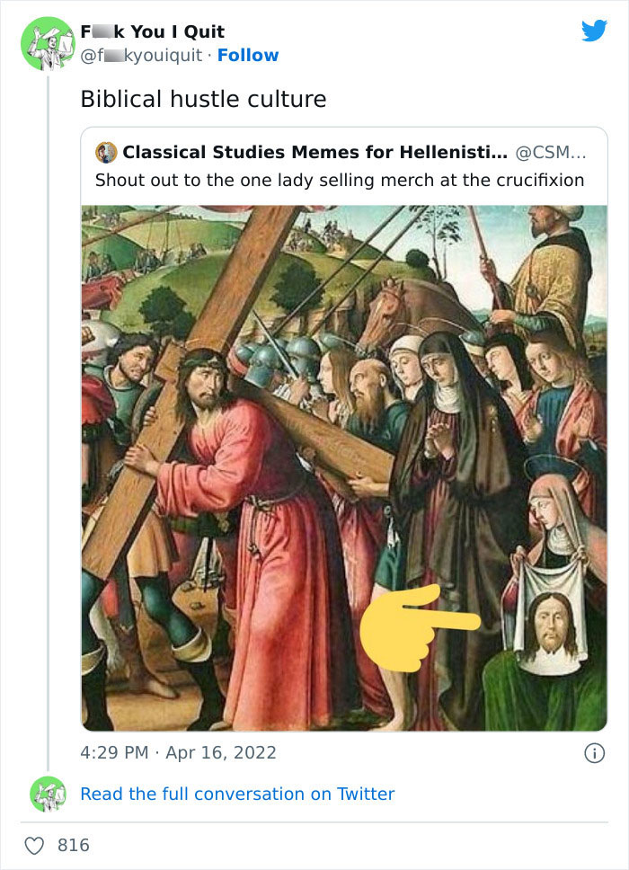Click the info icon beside the timestamp
629x870 pixels.
[x=594, y=754]
